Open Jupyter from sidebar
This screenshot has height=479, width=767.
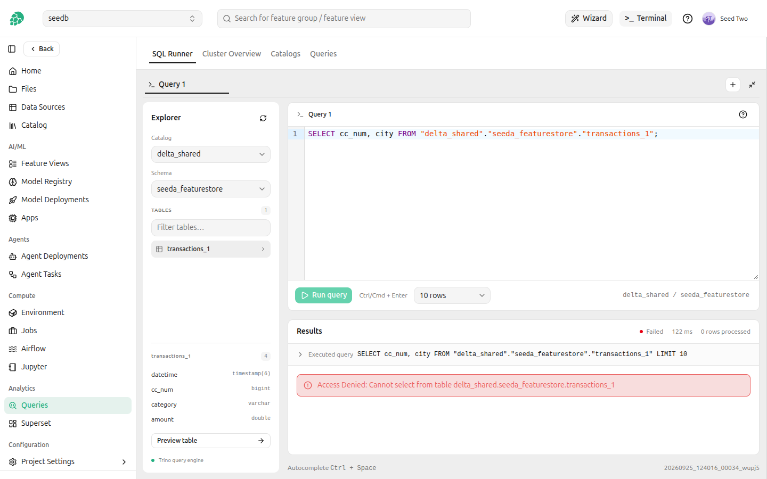pyautogui.click(x=68, y=367)
